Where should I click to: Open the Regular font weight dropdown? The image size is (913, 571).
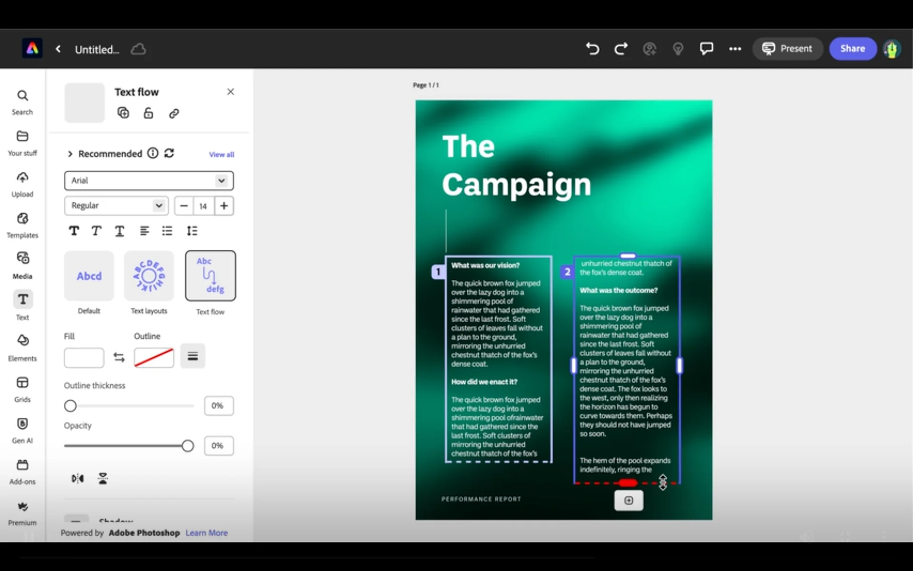tap(116, 206)
